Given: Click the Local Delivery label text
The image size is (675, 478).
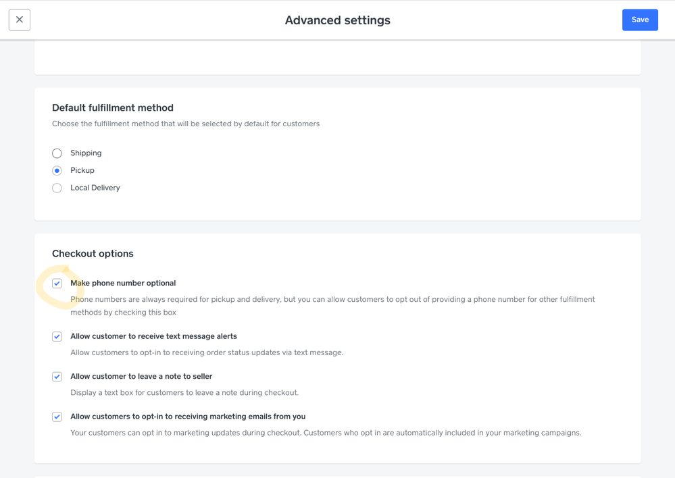Looking at the screenshot, I should coord(95,188).
